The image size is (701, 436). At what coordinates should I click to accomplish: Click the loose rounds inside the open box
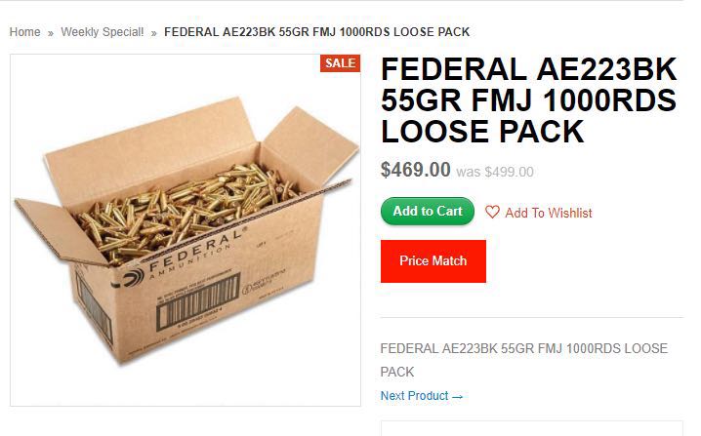[186, 210]
